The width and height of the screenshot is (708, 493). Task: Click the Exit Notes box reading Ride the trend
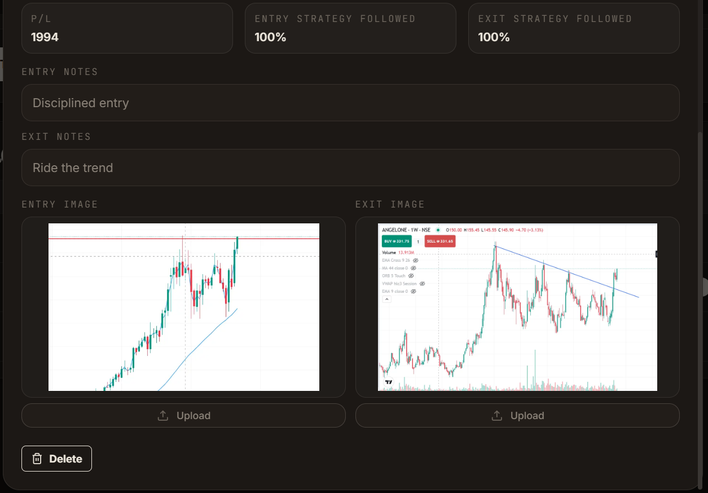[350, 168]
